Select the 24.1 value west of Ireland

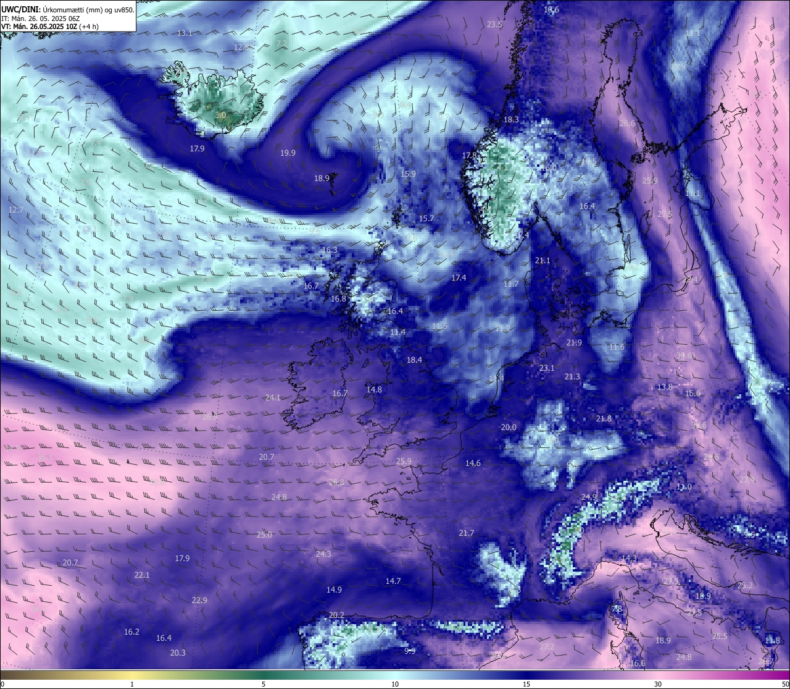coord(273,397)
